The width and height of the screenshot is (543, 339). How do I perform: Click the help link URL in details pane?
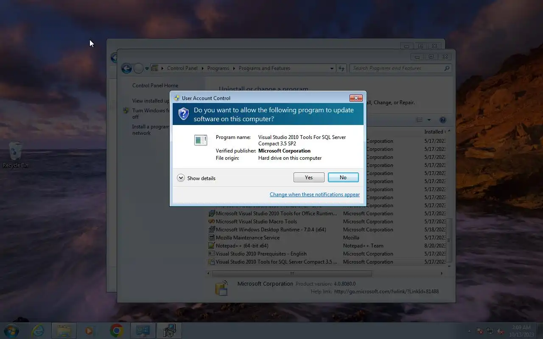pos(386,292)
